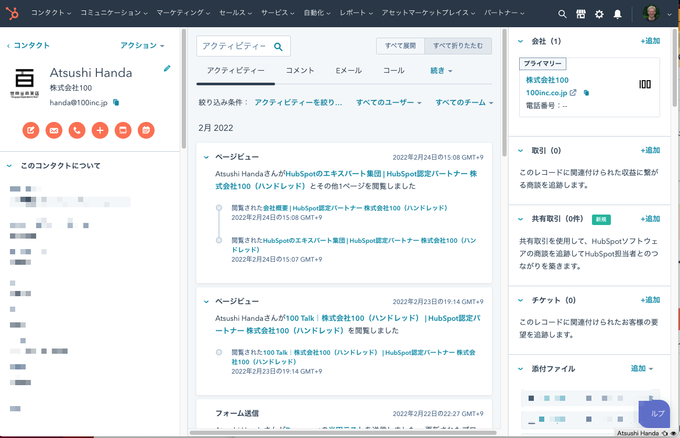Select the すべて折りたたむ toggle button
The image size is (680, 438).
(x=458, y=46)
